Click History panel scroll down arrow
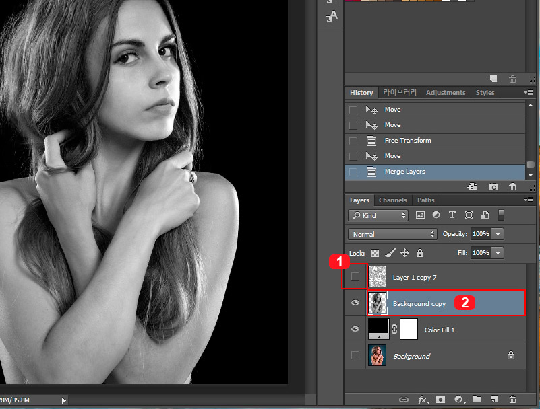 tap(531, 175)
